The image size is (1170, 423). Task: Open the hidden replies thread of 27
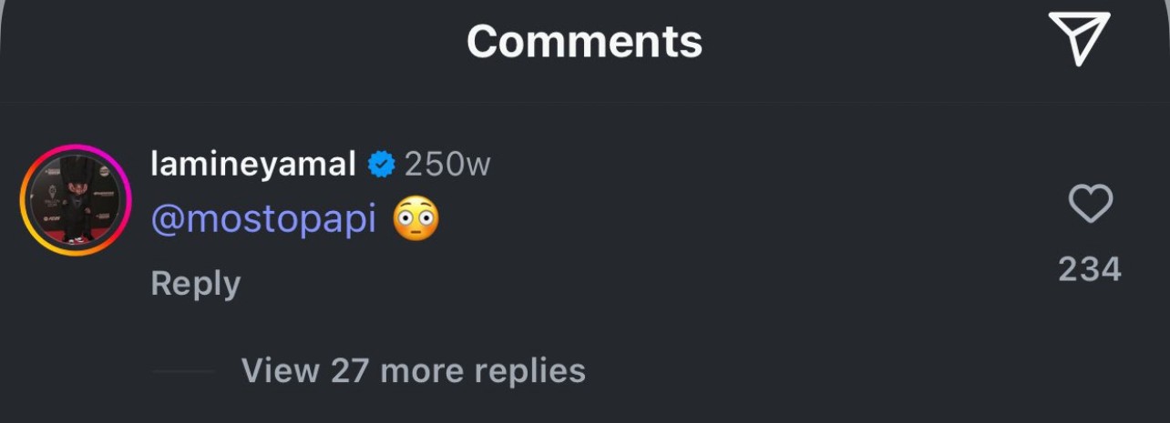click(413, 371)
